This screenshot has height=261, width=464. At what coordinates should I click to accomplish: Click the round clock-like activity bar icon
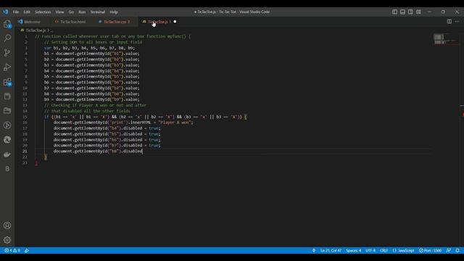7,125
